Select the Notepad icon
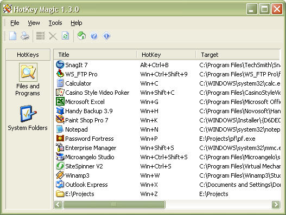This screenshot has width=286, height=215. tap(60, 129)
